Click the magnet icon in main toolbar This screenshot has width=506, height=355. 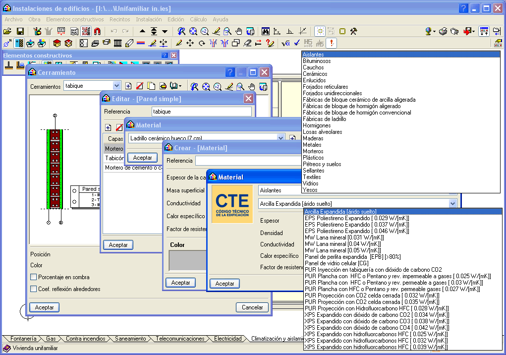coord(97,31)
